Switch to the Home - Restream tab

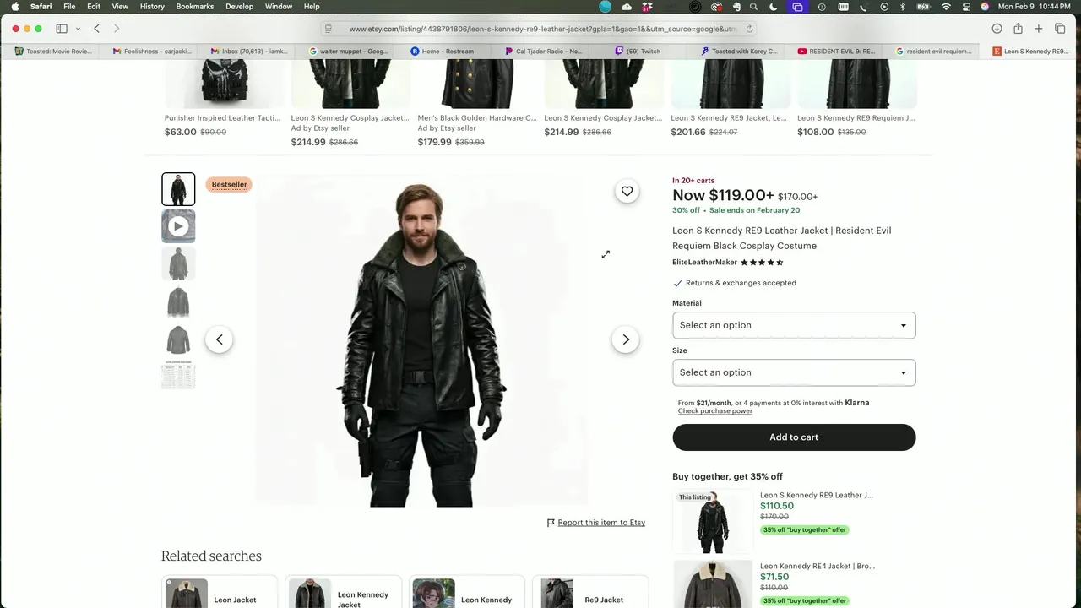[x=443, y=52]
